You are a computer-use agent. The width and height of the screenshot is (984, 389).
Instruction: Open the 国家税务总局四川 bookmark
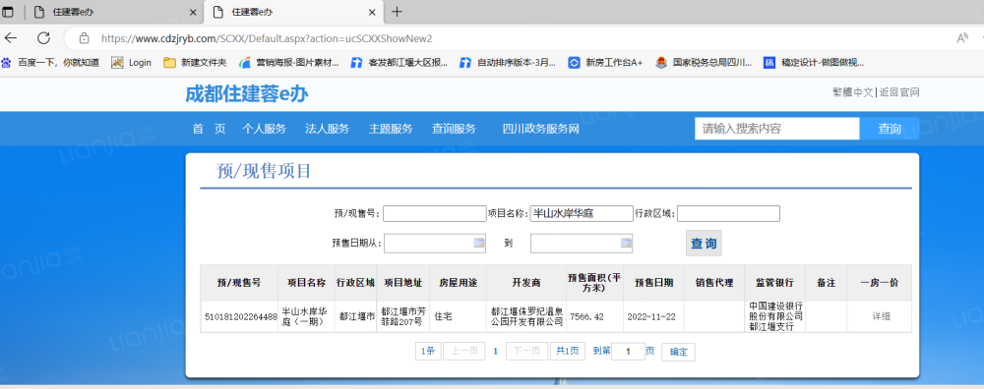click(704, 63)
